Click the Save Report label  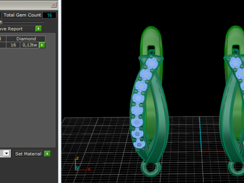pos(11,29)
